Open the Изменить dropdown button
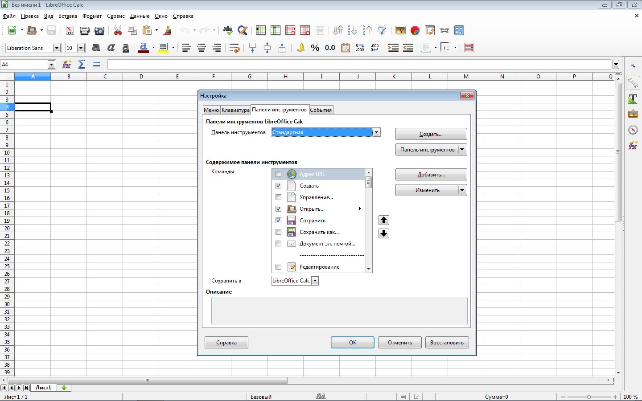The height and width of the screenshot is (401, 642). point(462,190)
